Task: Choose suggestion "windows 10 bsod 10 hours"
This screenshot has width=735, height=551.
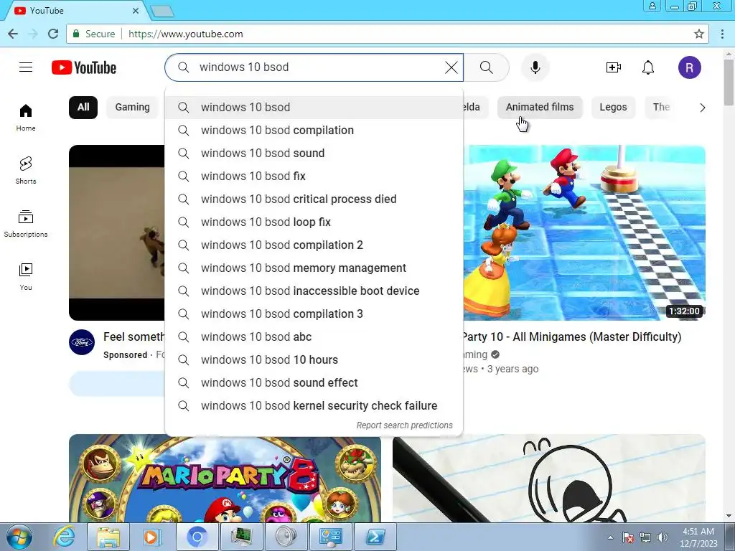Action: point(314,360)
